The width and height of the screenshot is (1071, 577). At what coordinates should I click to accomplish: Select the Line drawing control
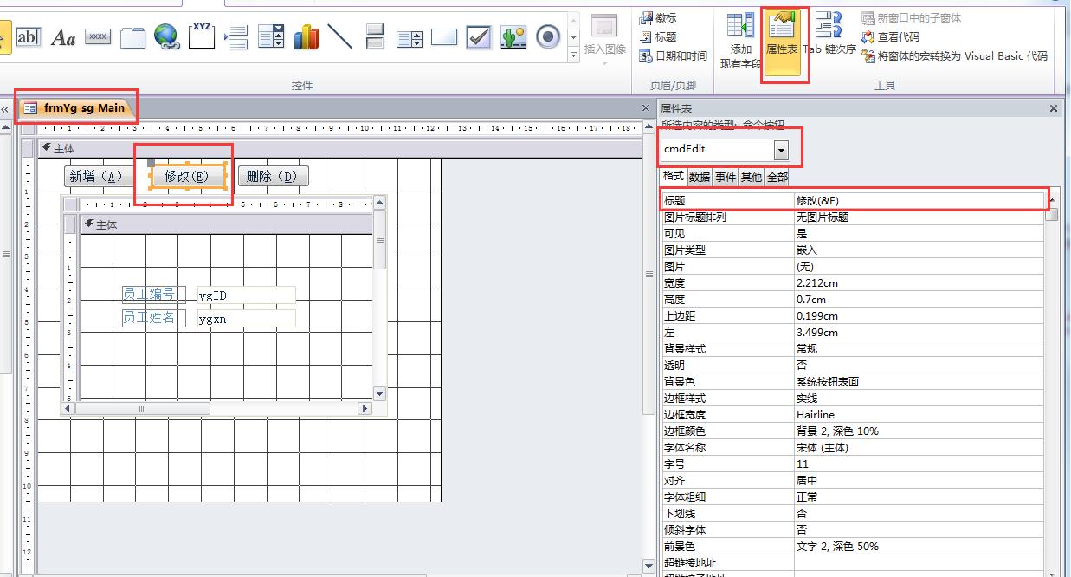(340, 37)
